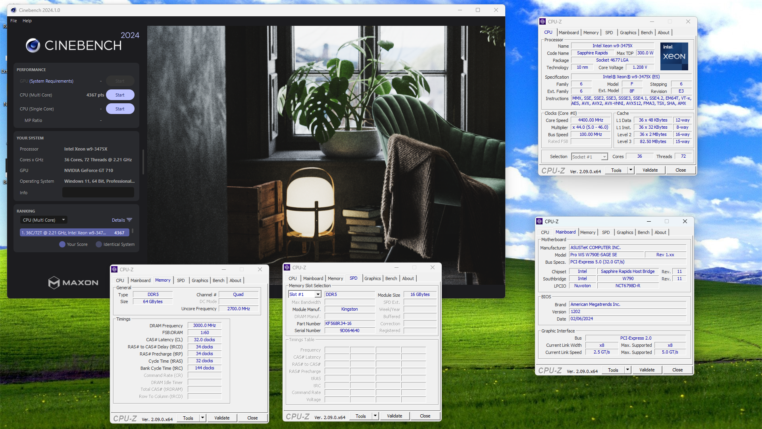Switch to SPD tab in Mainboard window
Viewport: 762px width, 429px height.
(x=606, y=232)
